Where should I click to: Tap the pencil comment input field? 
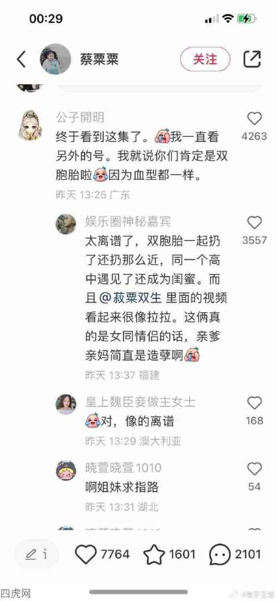37,554
